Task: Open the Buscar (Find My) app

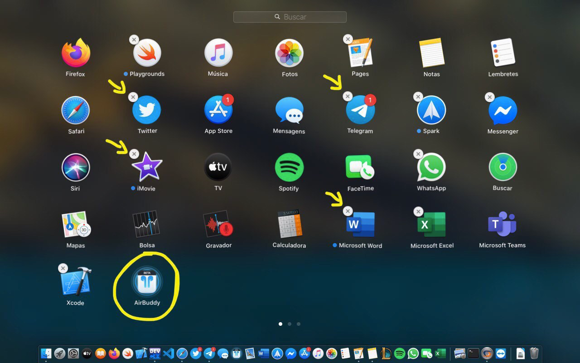Action: [503, 167]
